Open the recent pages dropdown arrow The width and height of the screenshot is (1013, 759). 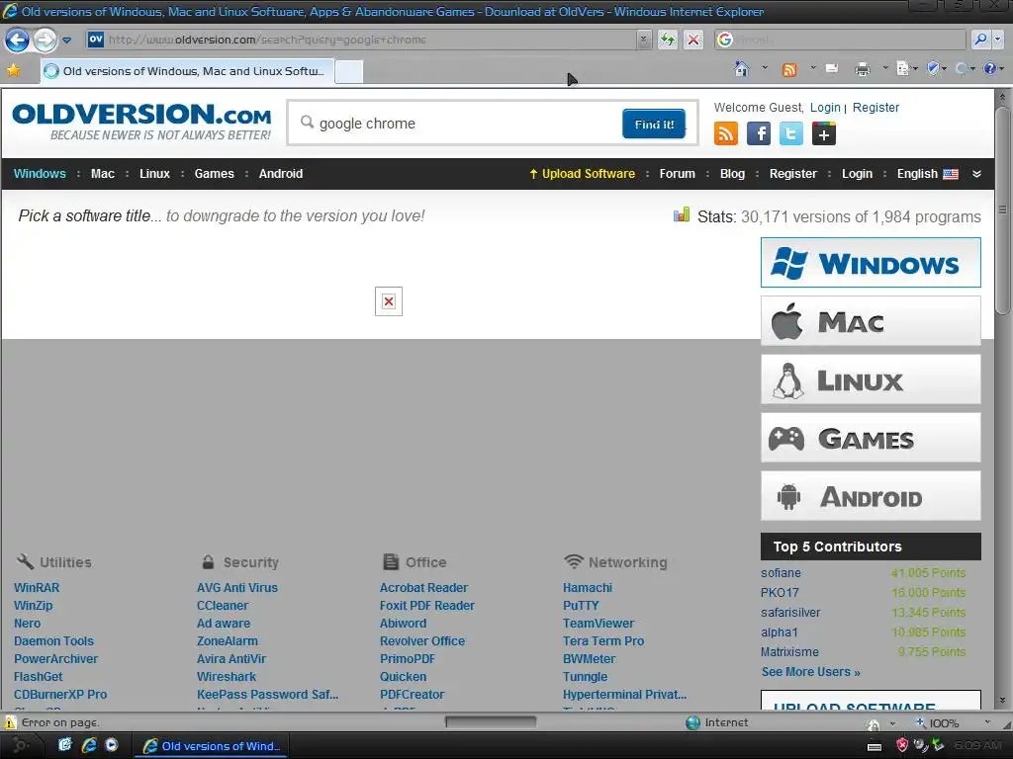click(66, 40)
